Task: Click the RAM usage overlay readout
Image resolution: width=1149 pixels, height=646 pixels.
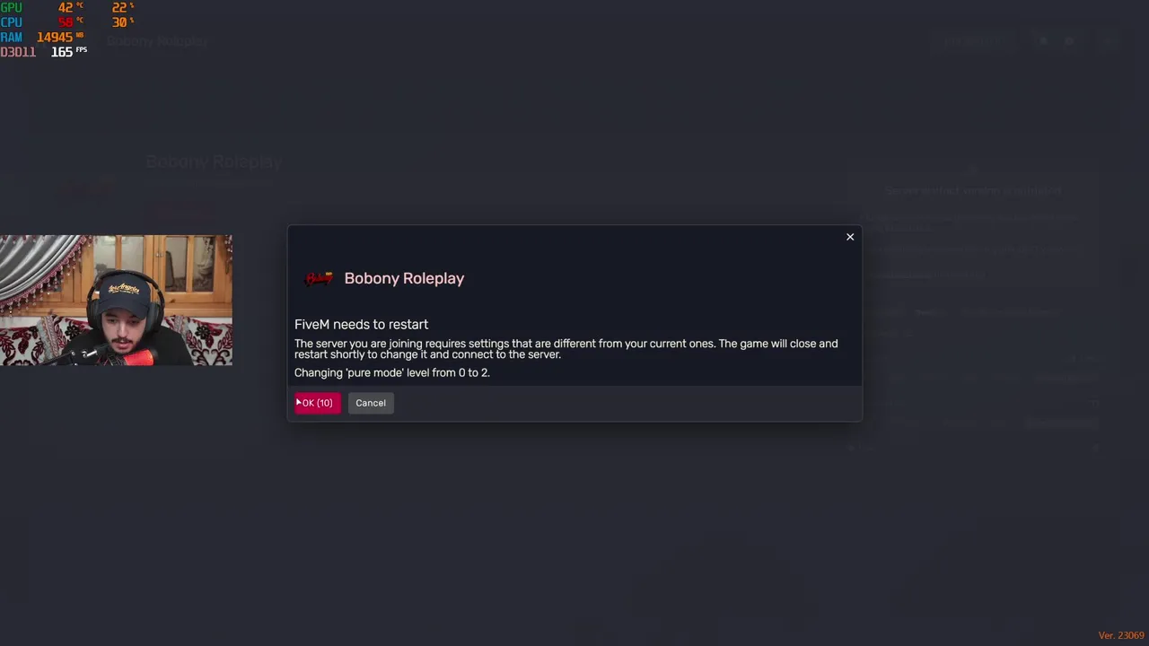Action: pos(42,37)
